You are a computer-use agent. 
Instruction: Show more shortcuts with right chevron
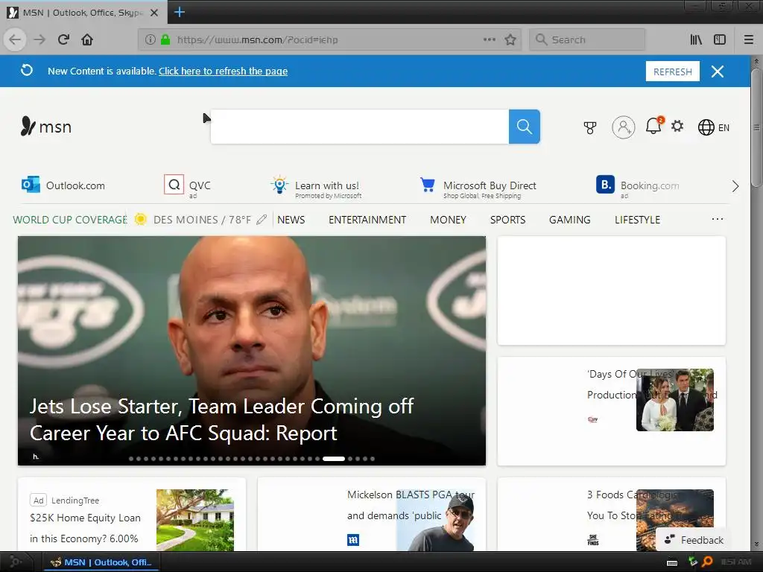[x=735, y=186]
